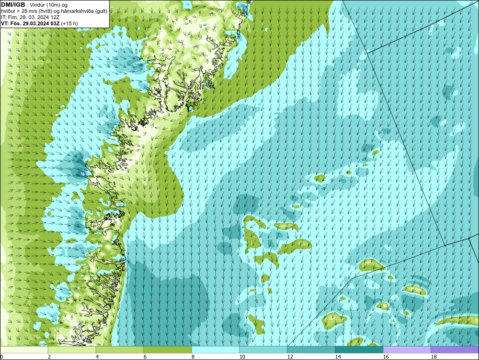Click the 10–12 m/s light teal legend swatch
This screenshot has height=360, width=479.
point(263,349)
